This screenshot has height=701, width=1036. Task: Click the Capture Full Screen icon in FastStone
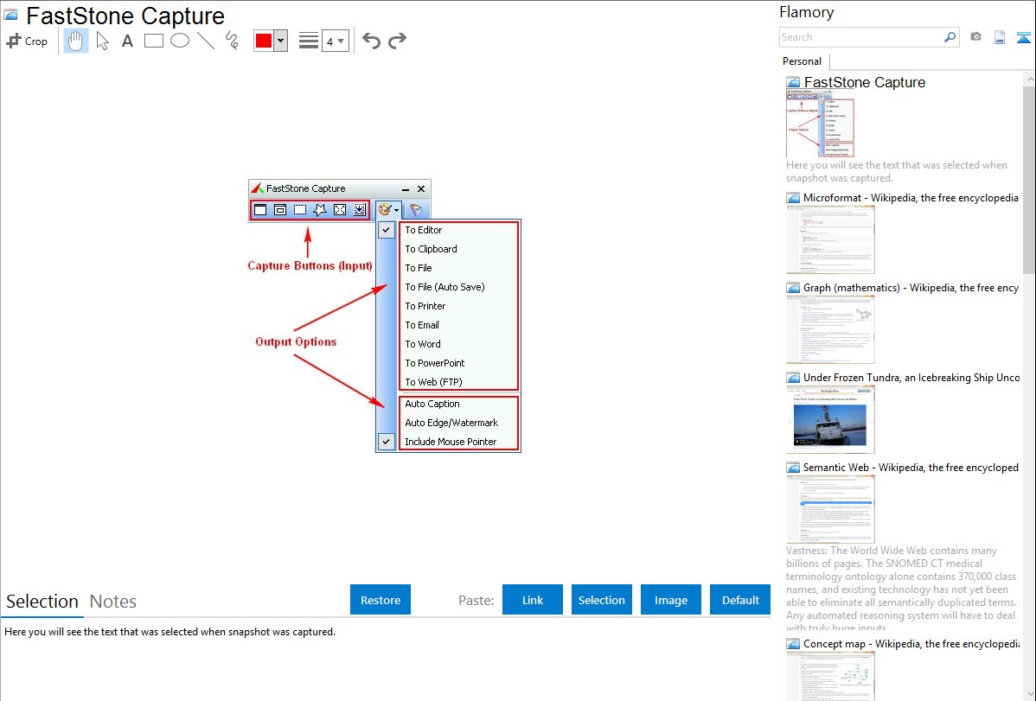pos(340,210)
